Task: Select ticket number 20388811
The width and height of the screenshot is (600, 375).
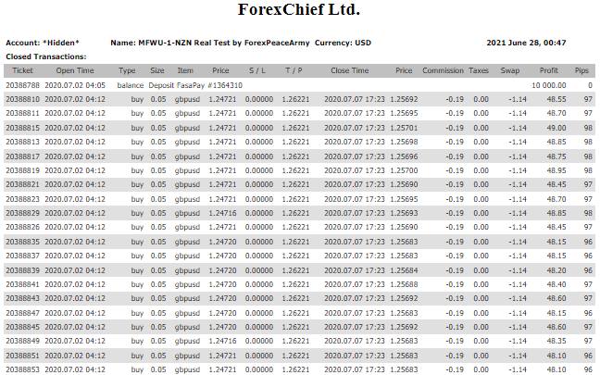Action: (22, 113)
